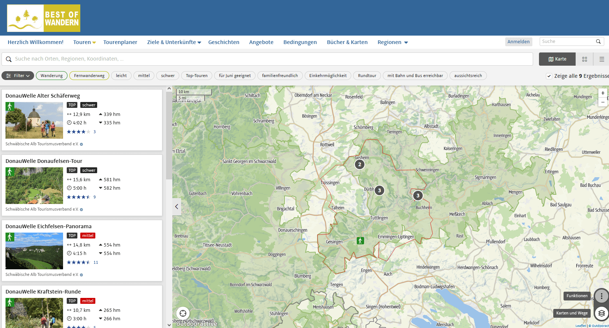Toggle the Einkehrmöglichkeit filter chip
609x328 pixels.
328,76
